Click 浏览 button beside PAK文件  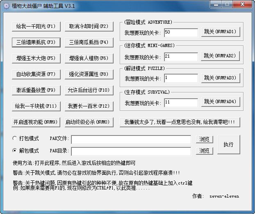[x=205, y=139]
